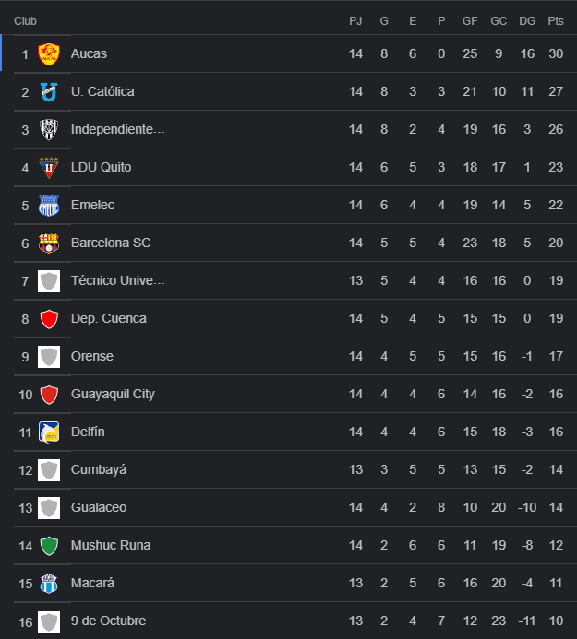Click the Dep. Cuenca red shield

click(49, 319)
